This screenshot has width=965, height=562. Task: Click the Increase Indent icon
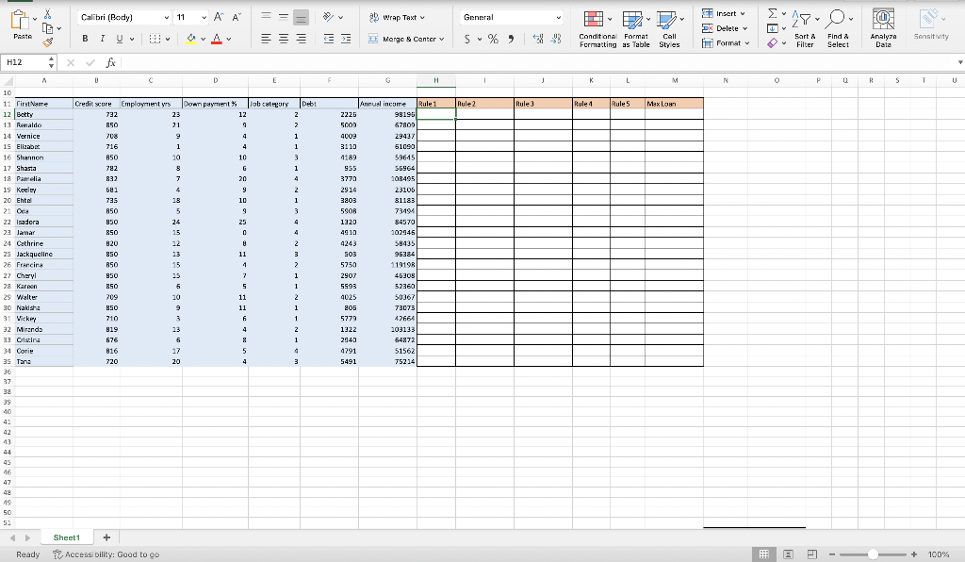tap(346, 39)
